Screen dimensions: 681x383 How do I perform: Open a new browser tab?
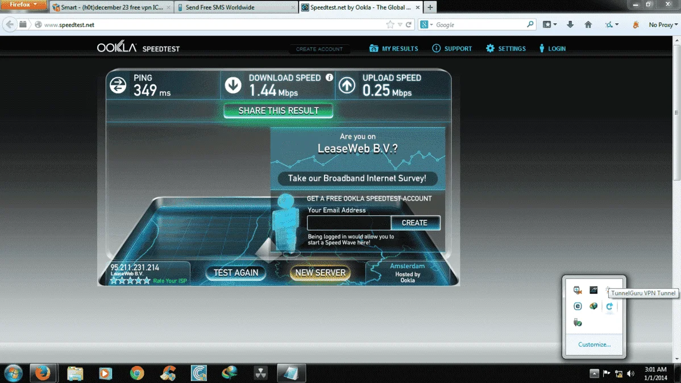pyautogui.click(x=430, y=7)
